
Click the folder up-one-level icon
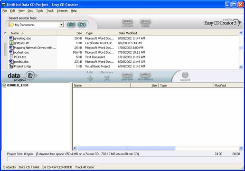[x=71, y=24]
